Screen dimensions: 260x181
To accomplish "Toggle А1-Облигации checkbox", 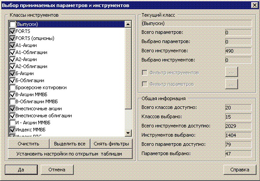I will (x=12, y=53).
